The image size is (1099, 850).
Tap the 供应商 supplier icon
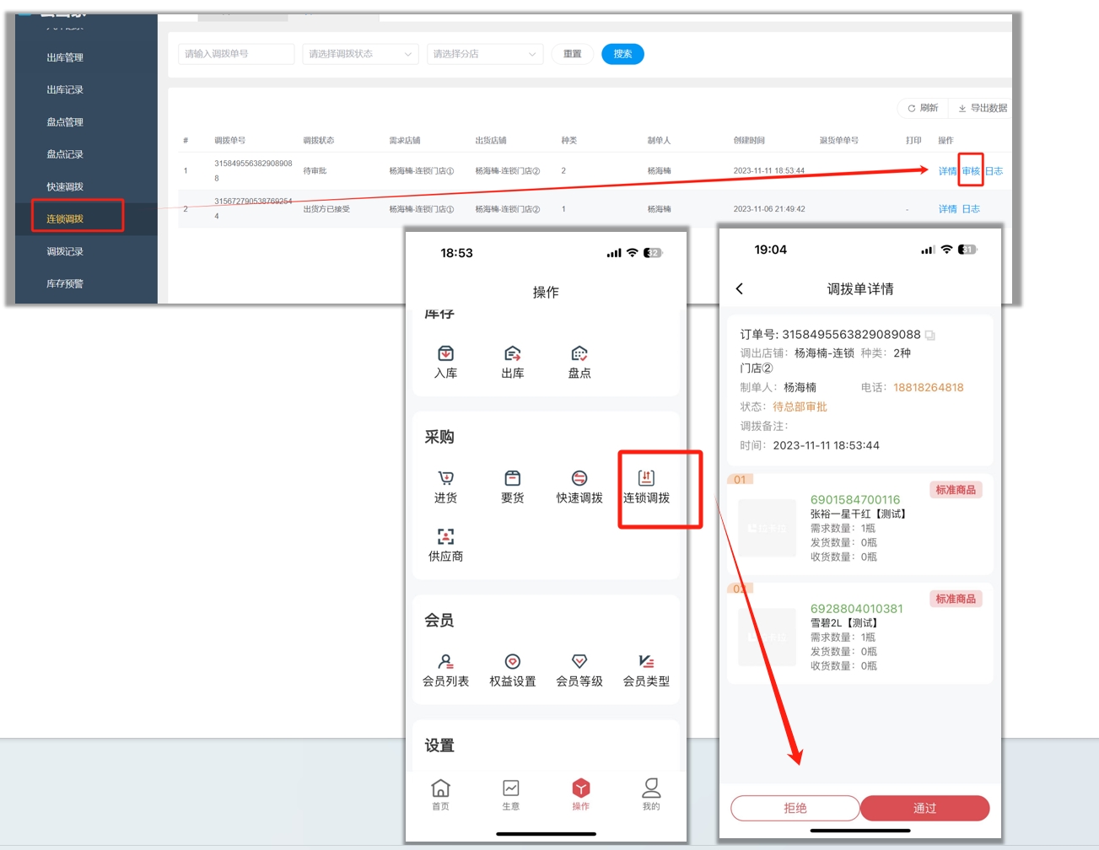[445, 537]
